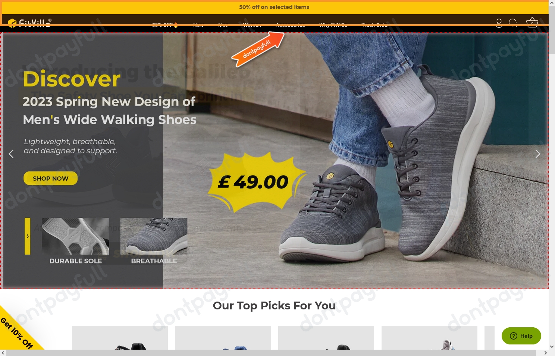Open the Why FitVille link
555x356 pixels.
[333, 25]
